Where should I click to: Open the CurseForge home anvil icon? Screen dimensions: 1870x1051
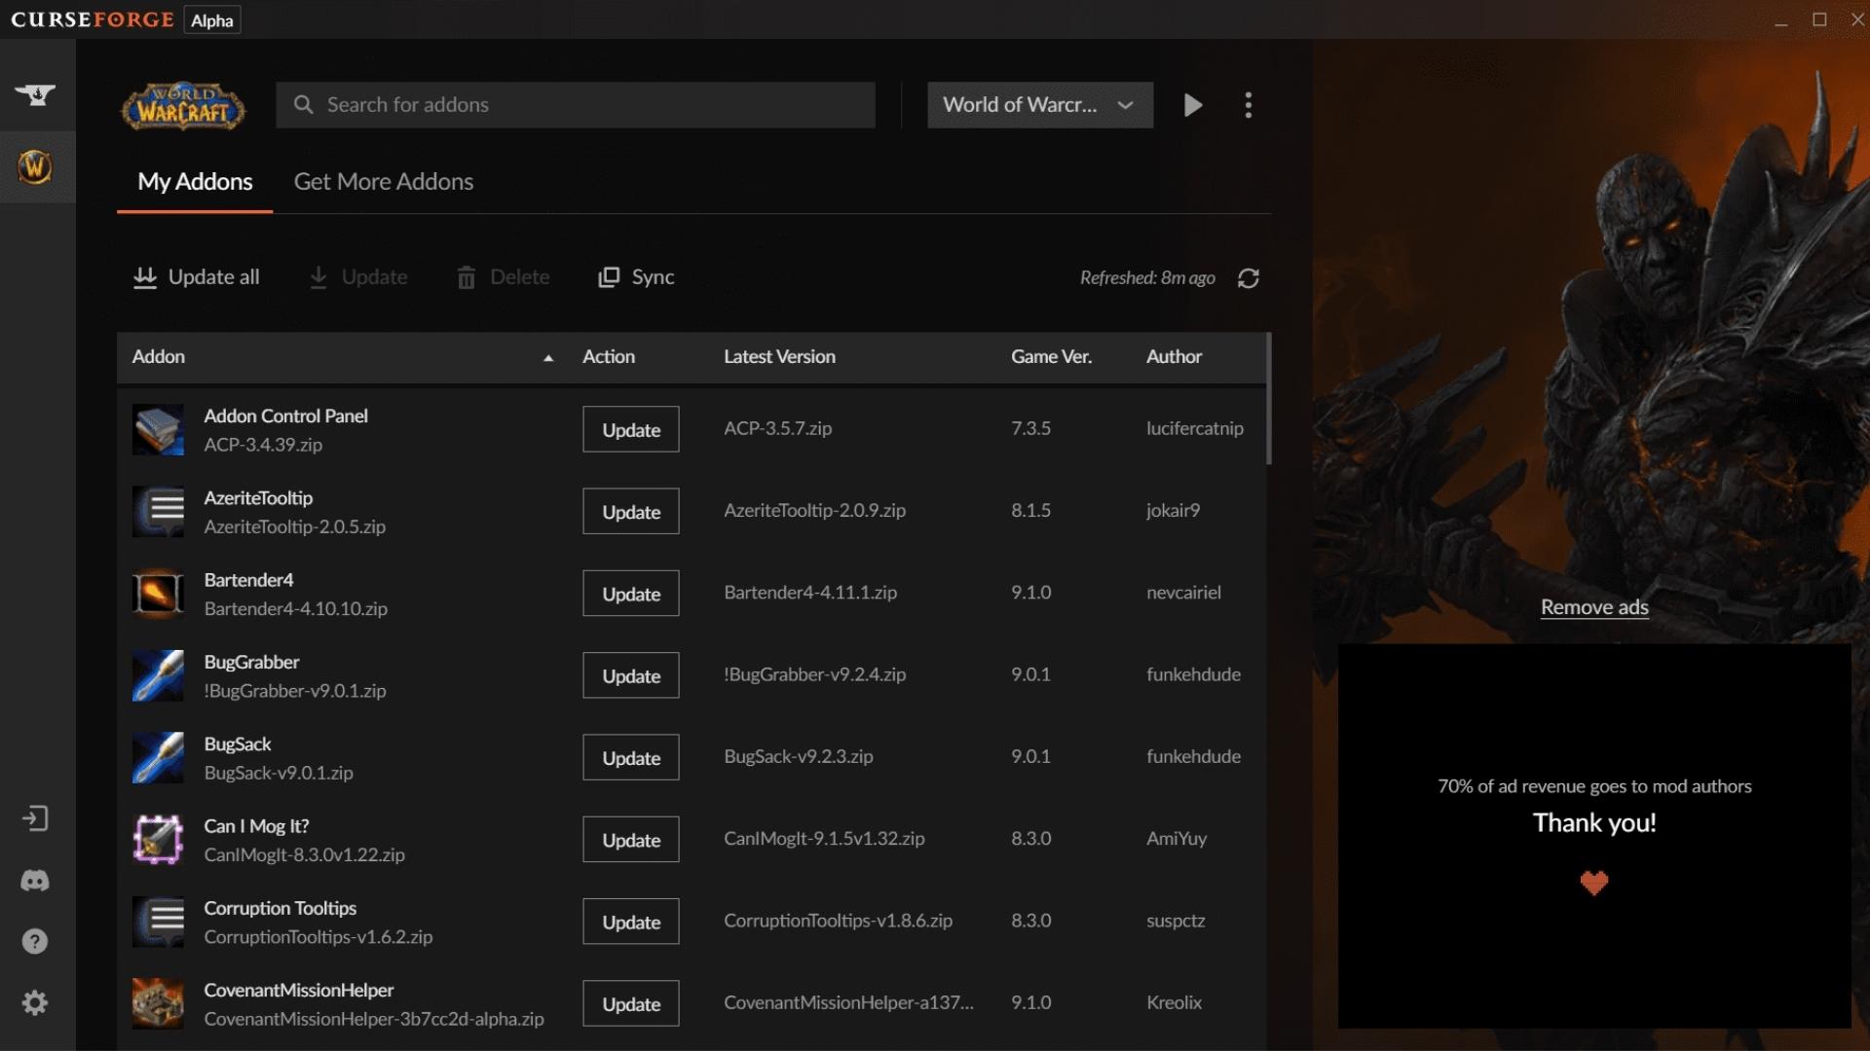point(36,94)
